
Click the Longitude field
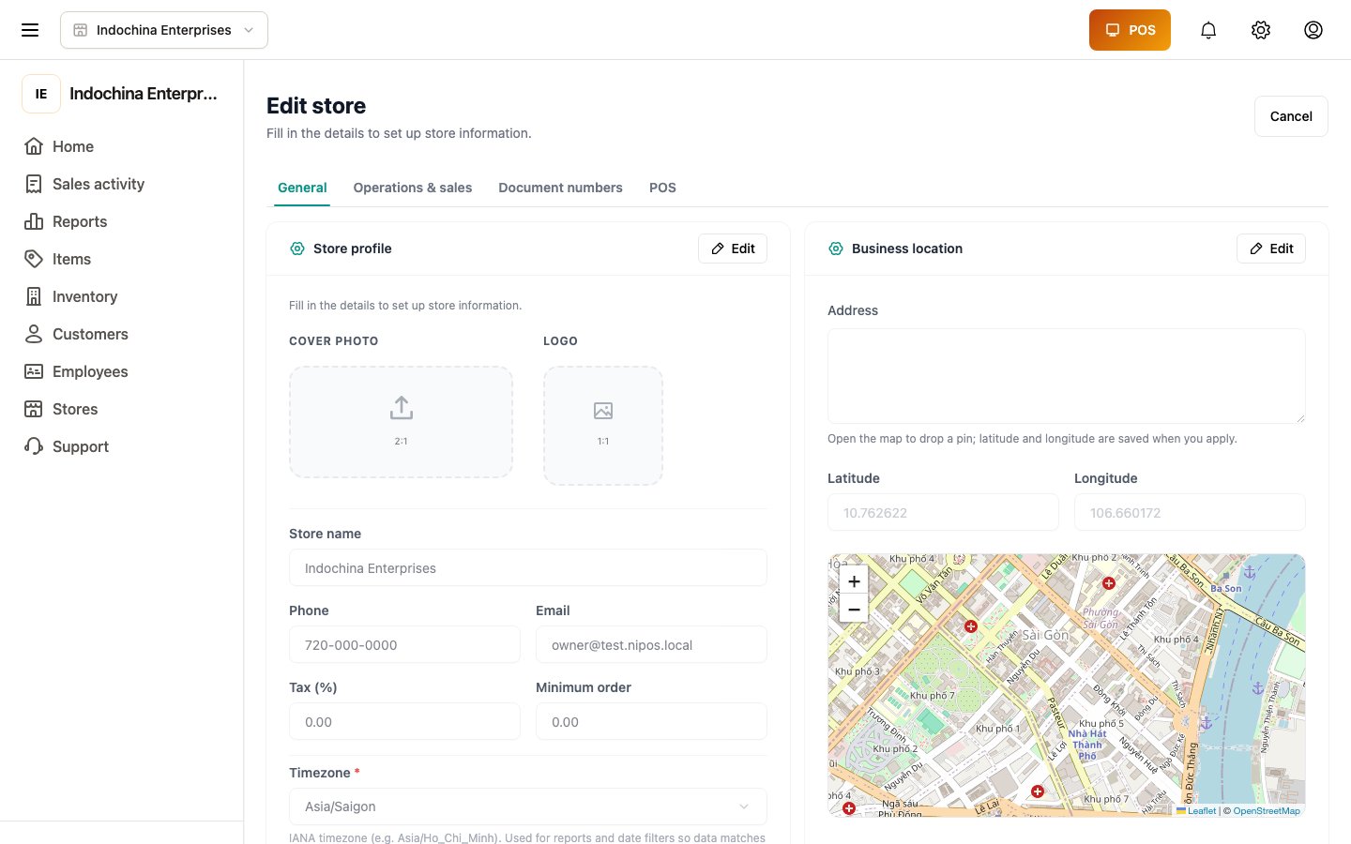point(1190,513)
